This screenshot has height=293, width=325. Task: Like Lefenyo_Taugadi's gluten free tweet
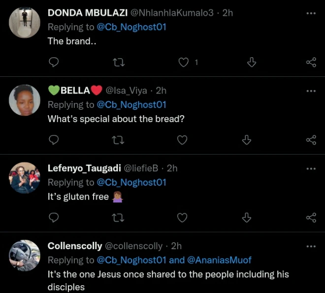point(182,218)
